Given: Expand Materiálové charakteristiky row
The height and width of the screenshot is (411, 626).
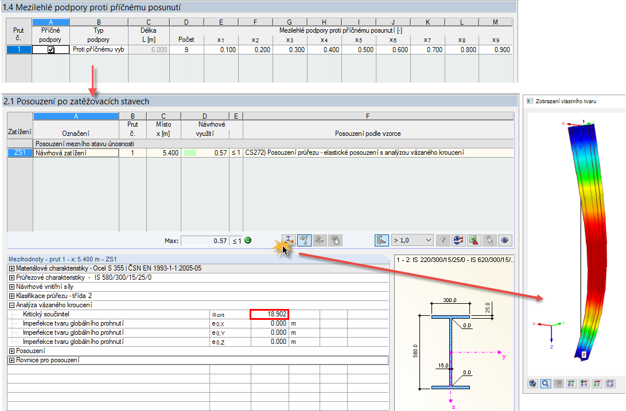Looking at the screenshot, I should 11,268.
